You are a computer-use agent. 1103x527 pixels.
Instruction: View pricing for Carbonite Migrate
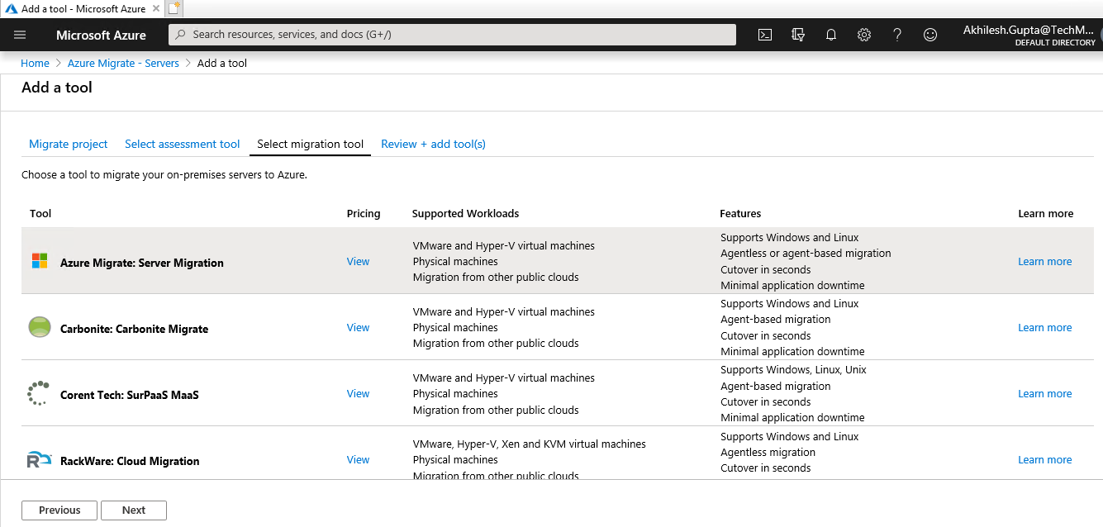point(358,327)
